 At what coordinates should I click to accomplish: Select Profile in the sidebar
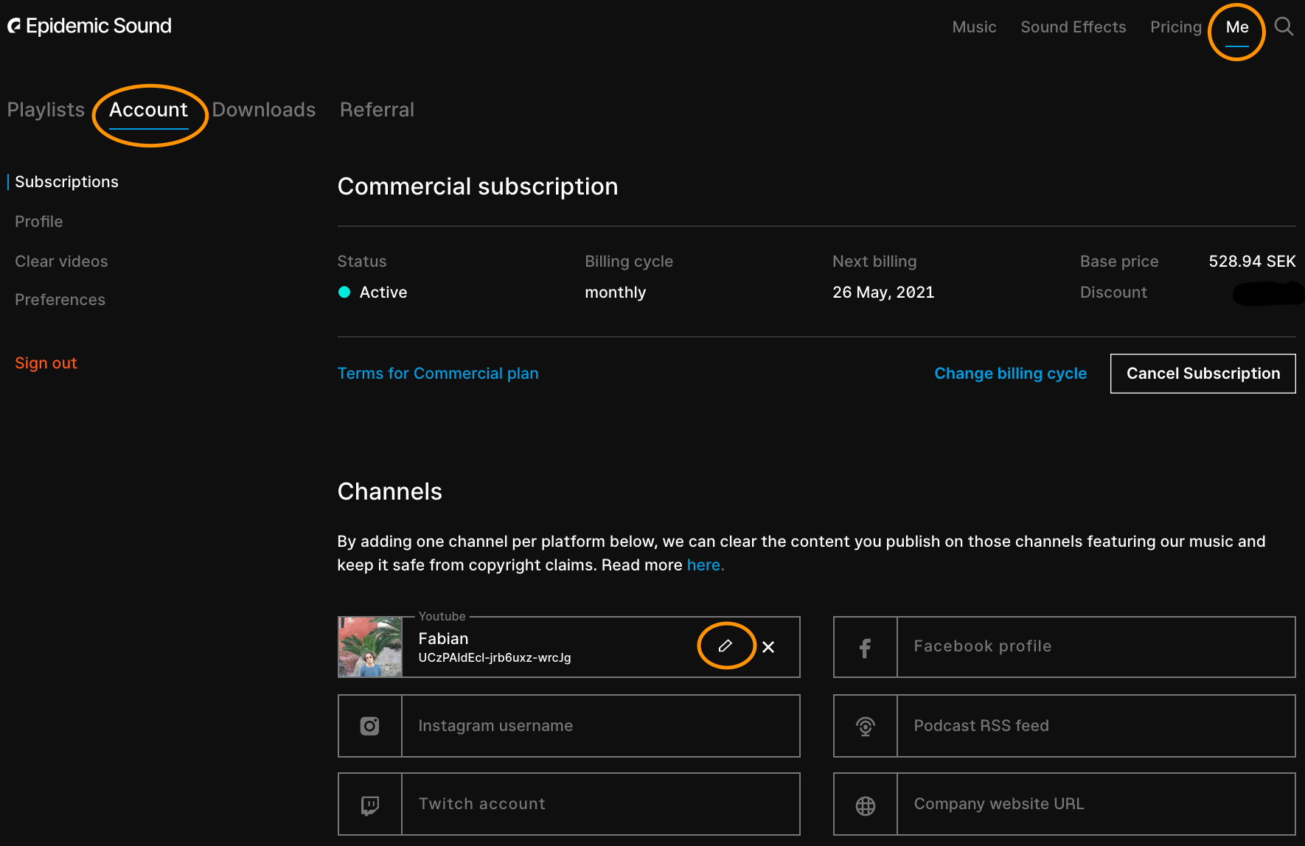(x=39, y=222)
